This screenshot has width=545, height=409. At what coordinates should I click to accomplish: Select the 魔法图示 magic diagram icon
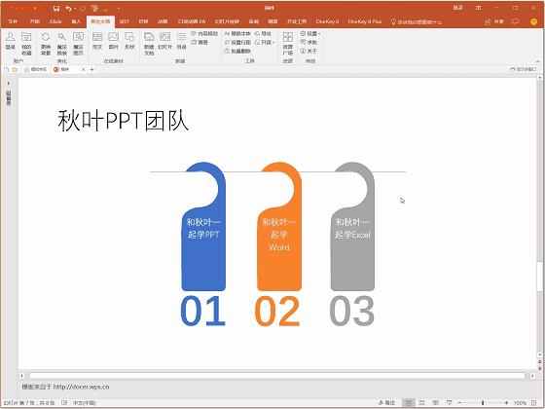click(x=78, y=37)
